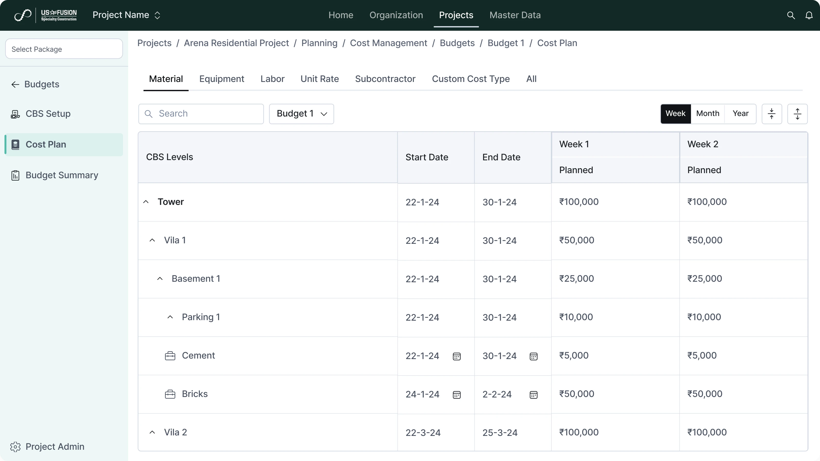This screenshot has width=820, height=461.
Task: Open the Master Data menu
Action: (515, 15)
